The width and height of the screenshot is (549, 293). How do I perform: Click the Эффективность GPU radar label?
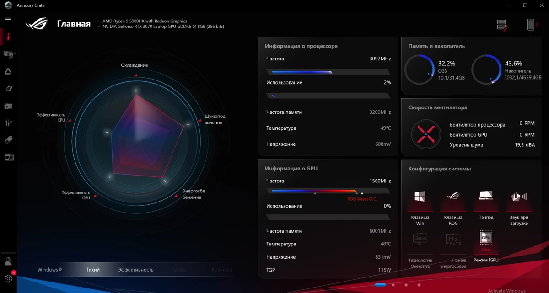point(76,195)
